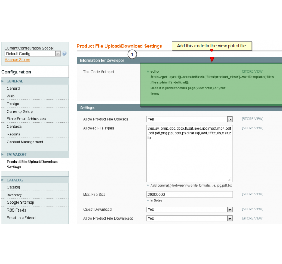Collapse the TATVASOFT section header
This screenshot has width=282, height=264.
click(x=35, y=155)
